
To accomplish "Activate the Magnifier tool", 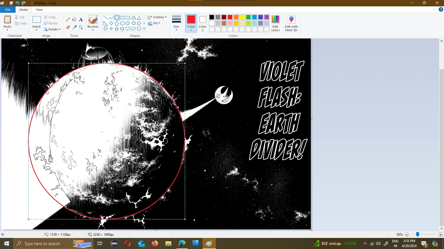I will (81, 27).
